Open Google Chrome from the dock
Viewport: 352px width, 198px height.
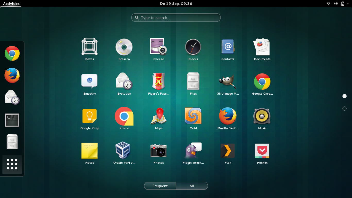click(x=12, y=53)
